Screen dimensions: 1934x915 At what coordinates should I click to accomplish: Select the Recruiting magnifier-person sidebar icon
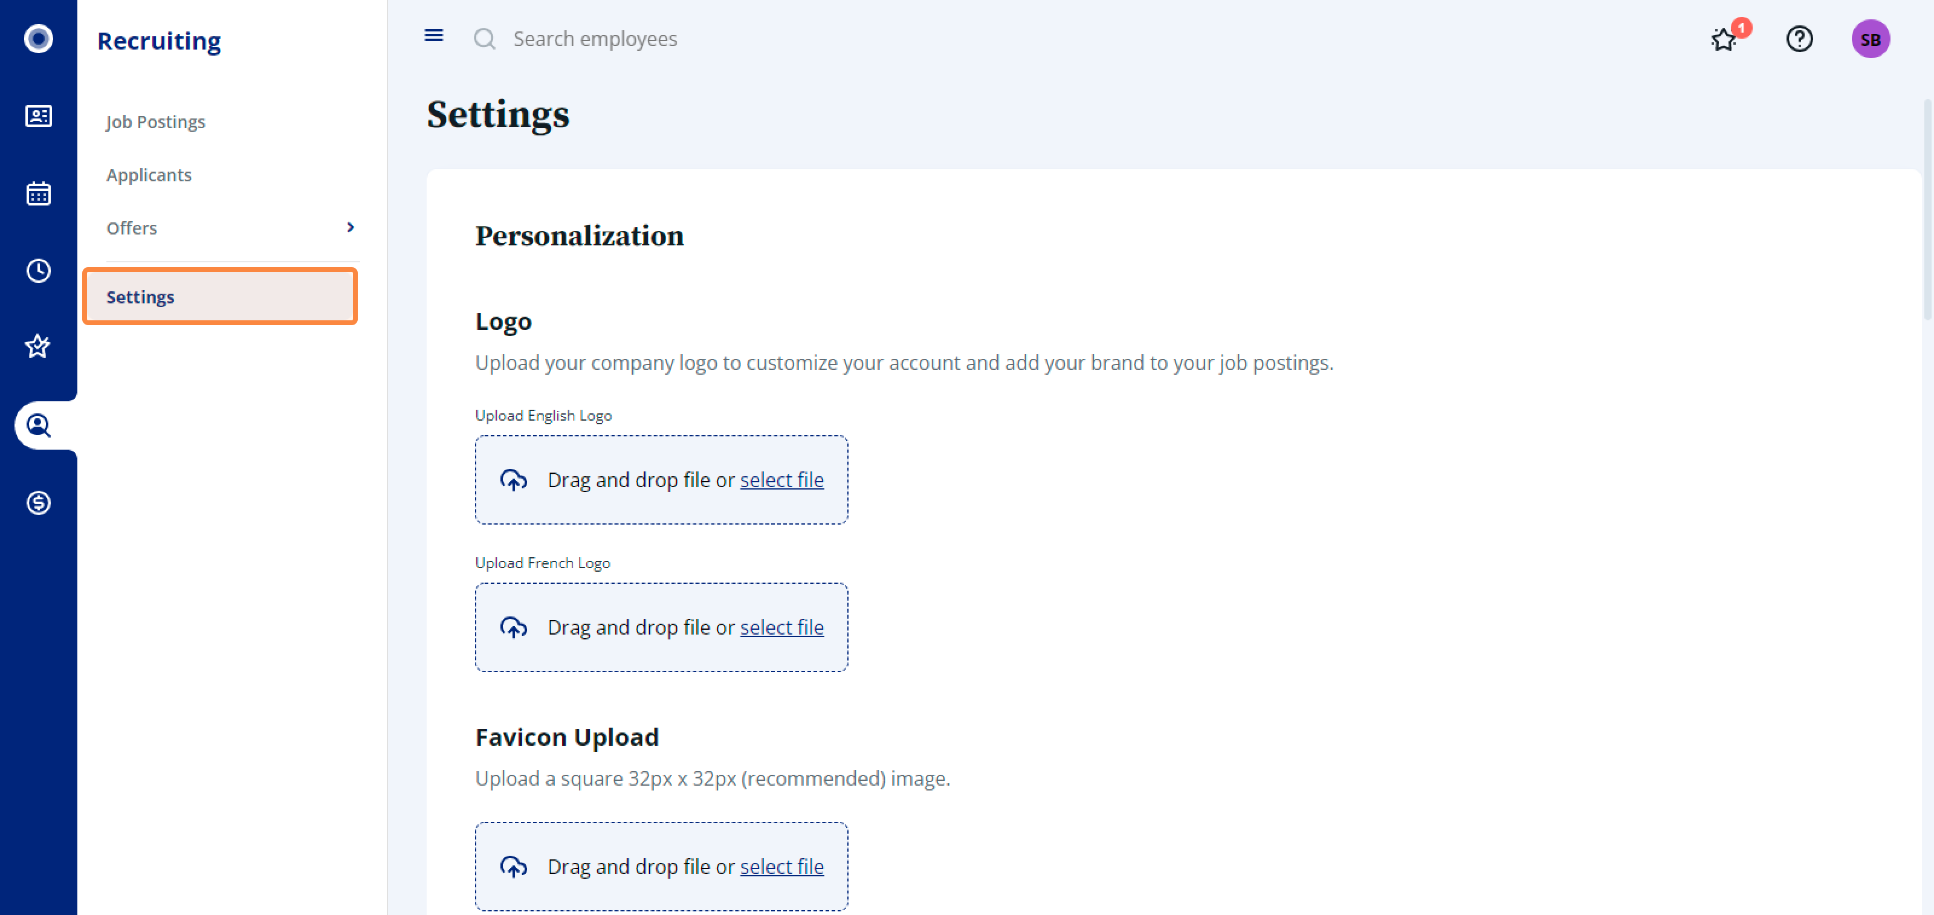(x=38, y=425)
